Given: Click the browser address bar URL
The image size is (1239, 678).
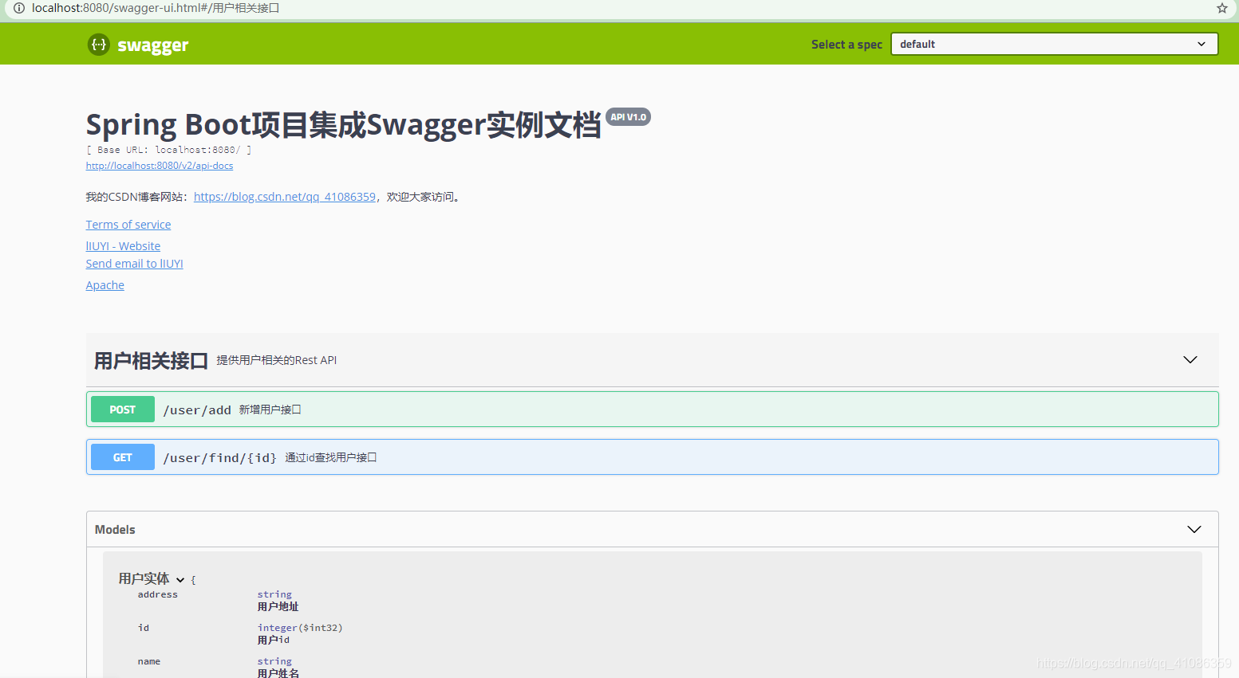Looking at the screenshot, I should [x=156, y=8].
